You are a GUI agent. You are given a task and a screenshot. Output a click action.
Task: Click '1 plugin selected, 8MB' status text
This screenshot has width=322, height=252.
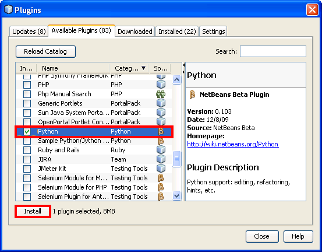pyautogui.click(x=84, y=211)
